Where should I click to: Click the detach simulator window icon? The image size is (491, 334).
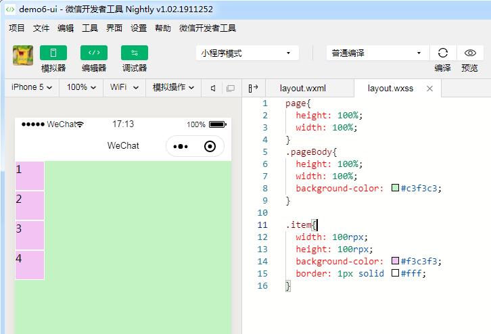point(231,89)
